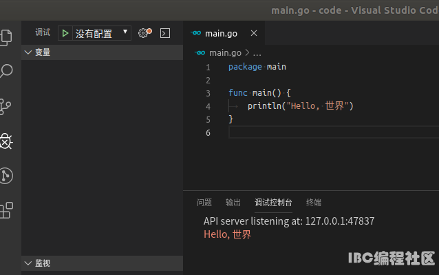Click the 'func main() {' code line
The height and width of the screenshot is (275, 439).
pos(259,93)
